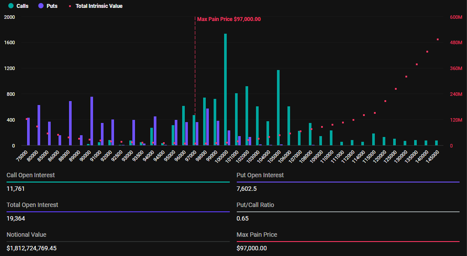
Task: Click the intrinsic value dot at 145000 strike
Action: coord(438,39)
